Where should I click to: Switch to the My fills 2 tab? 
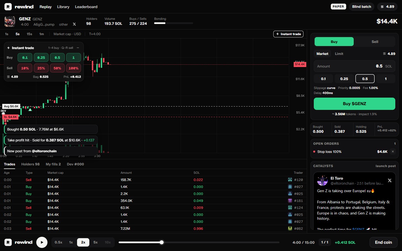(53, 164)
